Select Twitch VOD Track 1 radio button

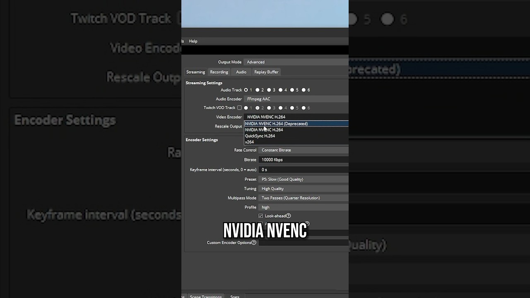point(246,108)
